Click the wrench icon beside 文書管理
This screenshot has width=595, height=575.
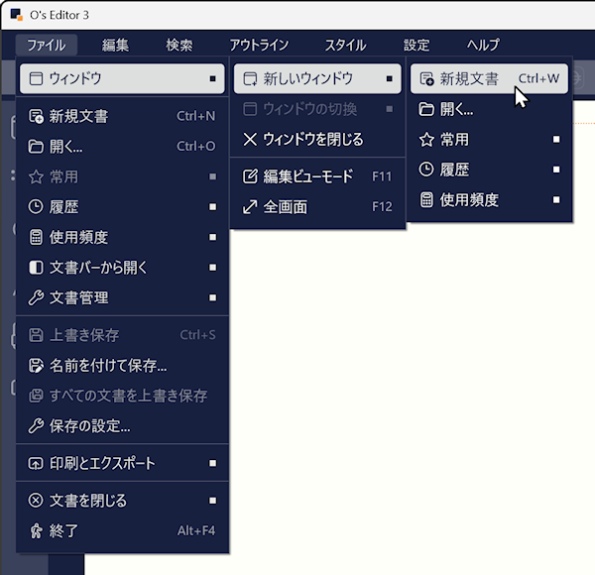[37, 297]
